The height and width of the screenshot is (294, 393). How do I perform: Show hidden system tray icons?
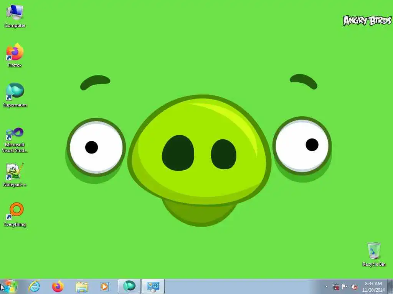pos(326,287)
